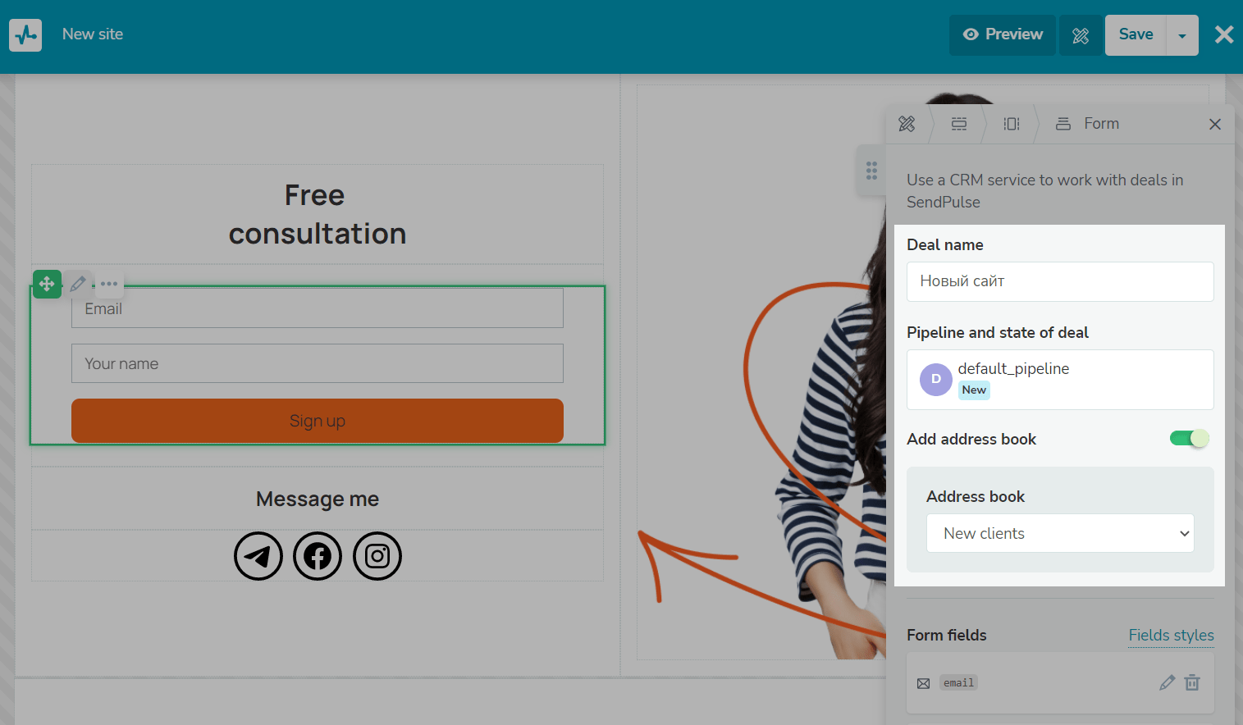The width and height of the screenshot is (1243, 725).
Task: Click the Preview button
Action: pos(1003,35)
